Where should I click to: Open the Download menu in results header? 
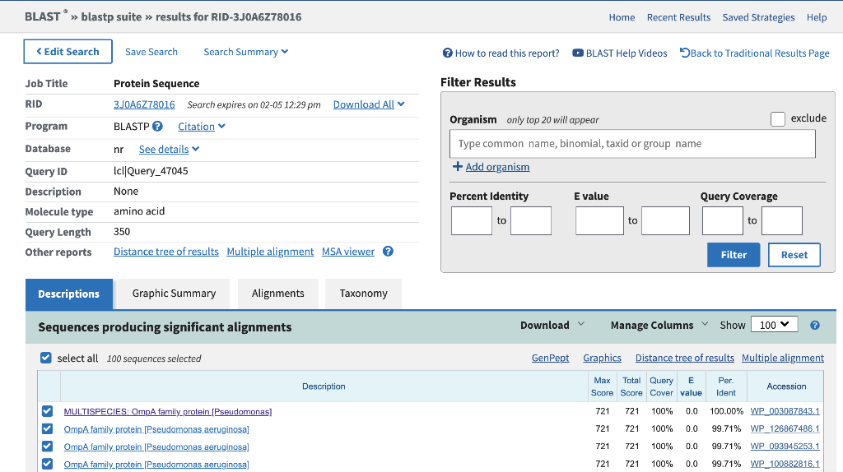(552, 326)
